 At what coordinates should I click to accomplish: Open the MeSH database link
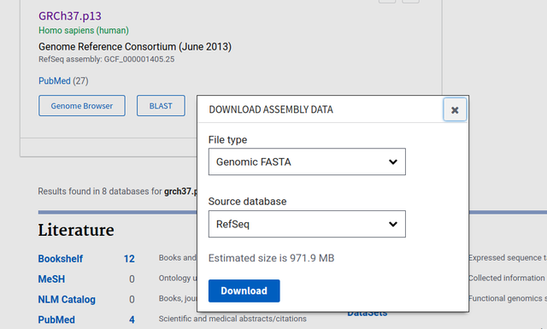click(51, 279)
